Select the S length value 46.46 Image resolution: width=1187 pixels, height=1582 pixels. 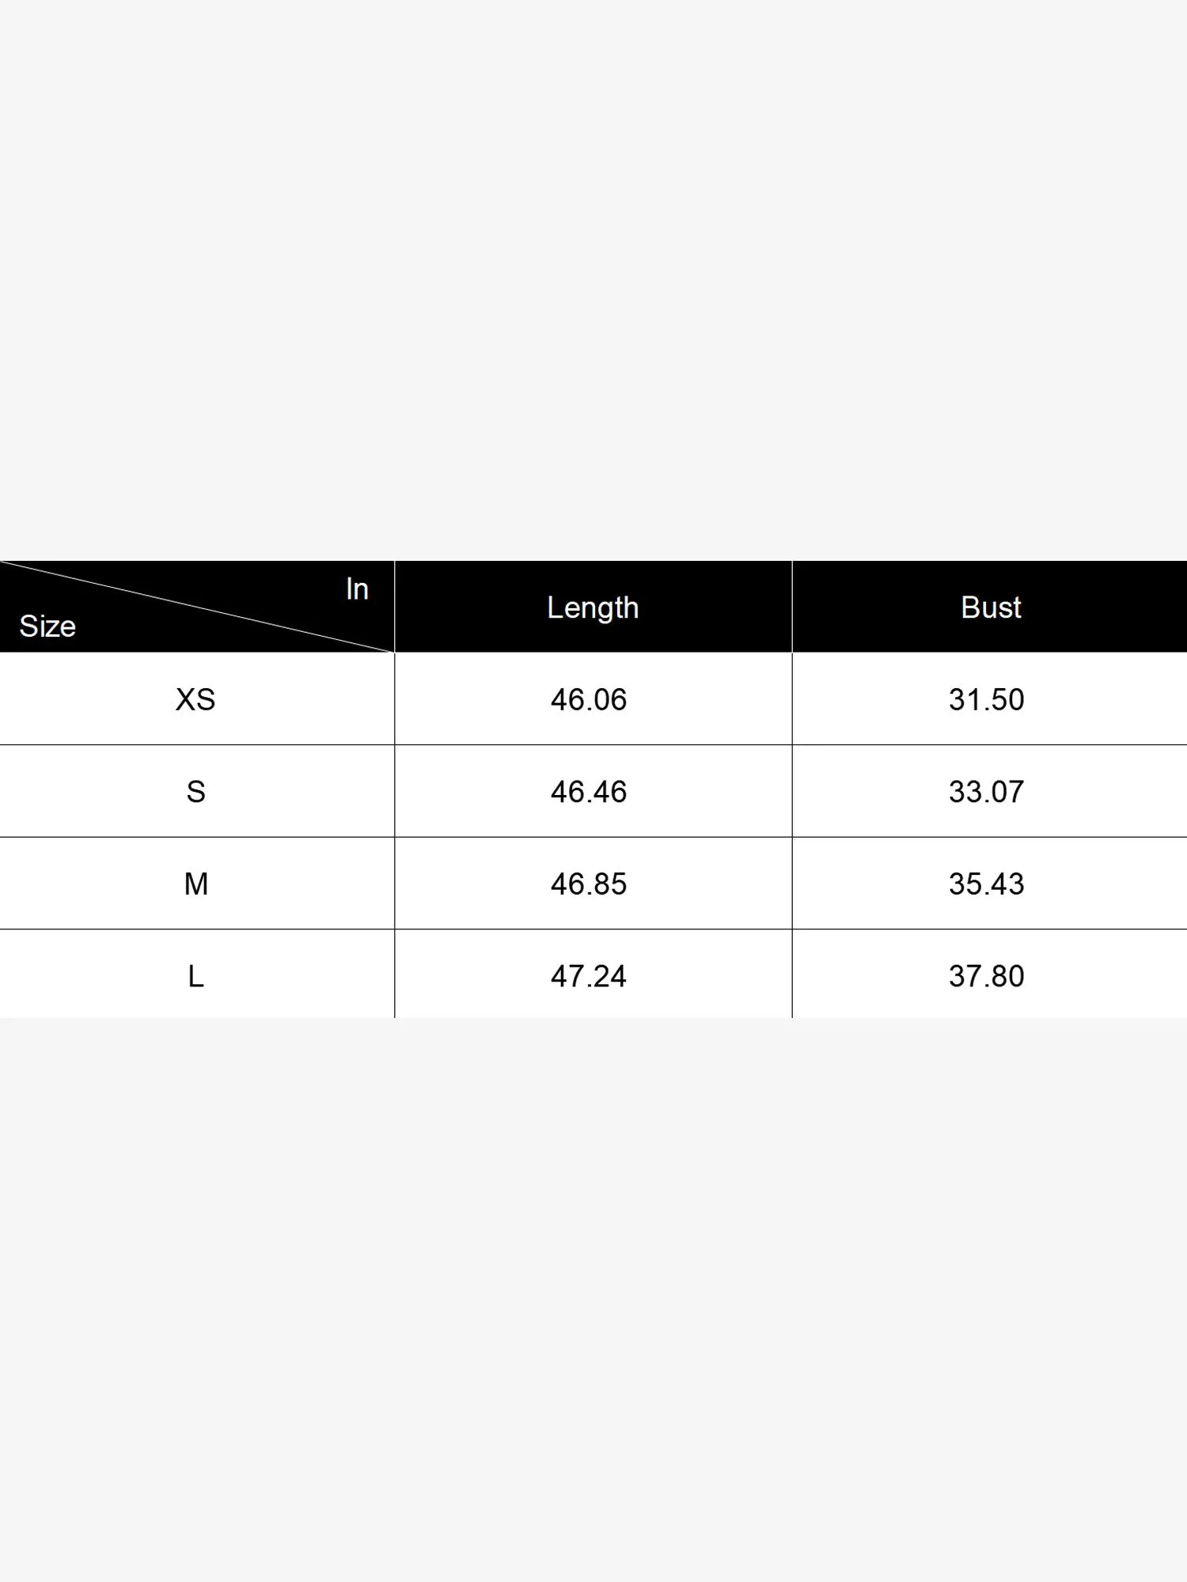coord(589,792)
